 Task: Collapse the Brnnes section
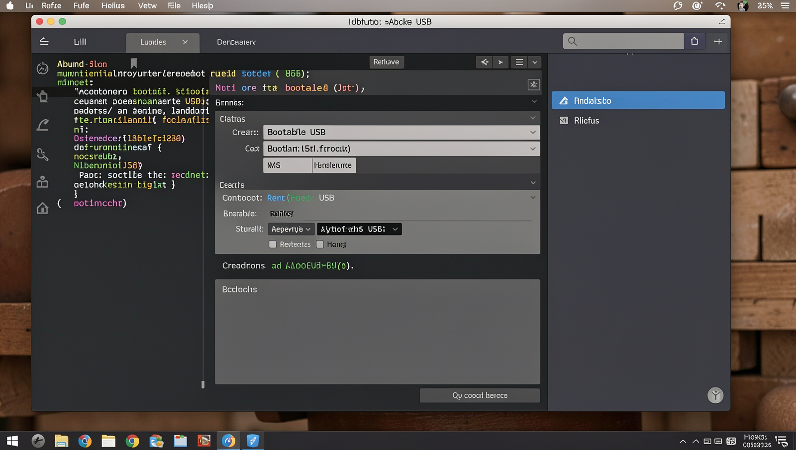coord(534,102)
